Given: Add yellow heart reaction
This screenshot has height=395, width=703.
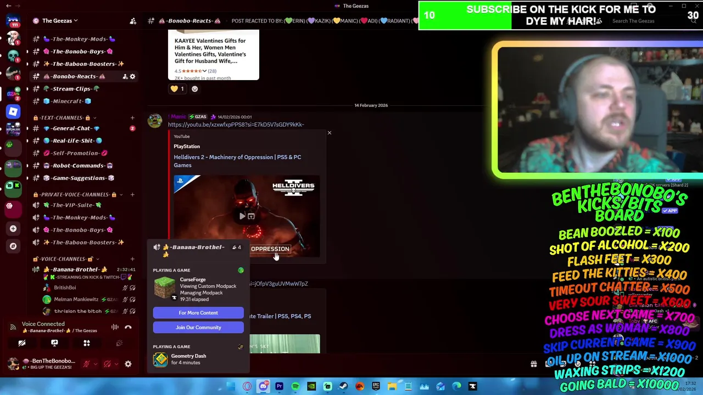Looking at the screenshot, I should (177, 89).
